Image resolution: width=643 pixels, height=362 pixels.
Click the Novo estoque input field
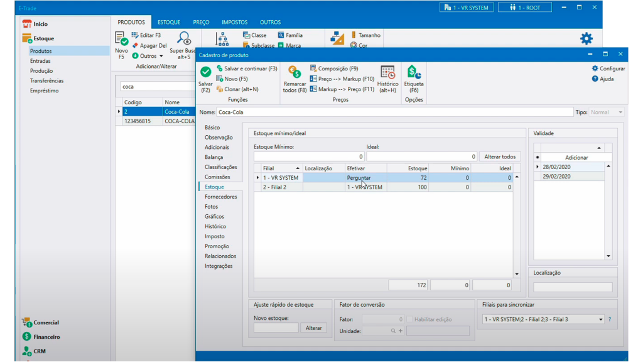click(276, 328)
